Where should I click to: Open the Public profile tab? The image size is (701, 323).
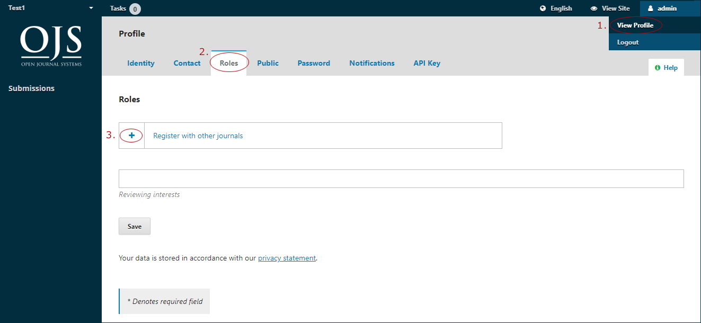[268, 63]
